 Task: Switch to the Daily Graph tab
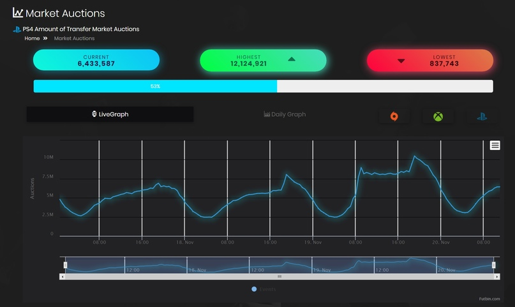click(x=285, y=114)
